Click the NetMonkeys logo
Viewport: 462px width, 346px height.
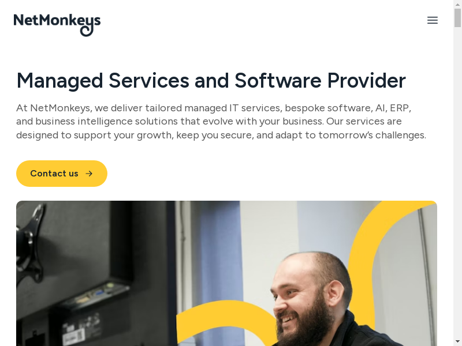pyautogui.click(x=57, y=25)
